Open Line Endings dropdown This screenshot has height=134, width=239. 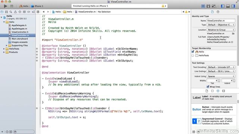pyautogui.click(x=221, y=71)
